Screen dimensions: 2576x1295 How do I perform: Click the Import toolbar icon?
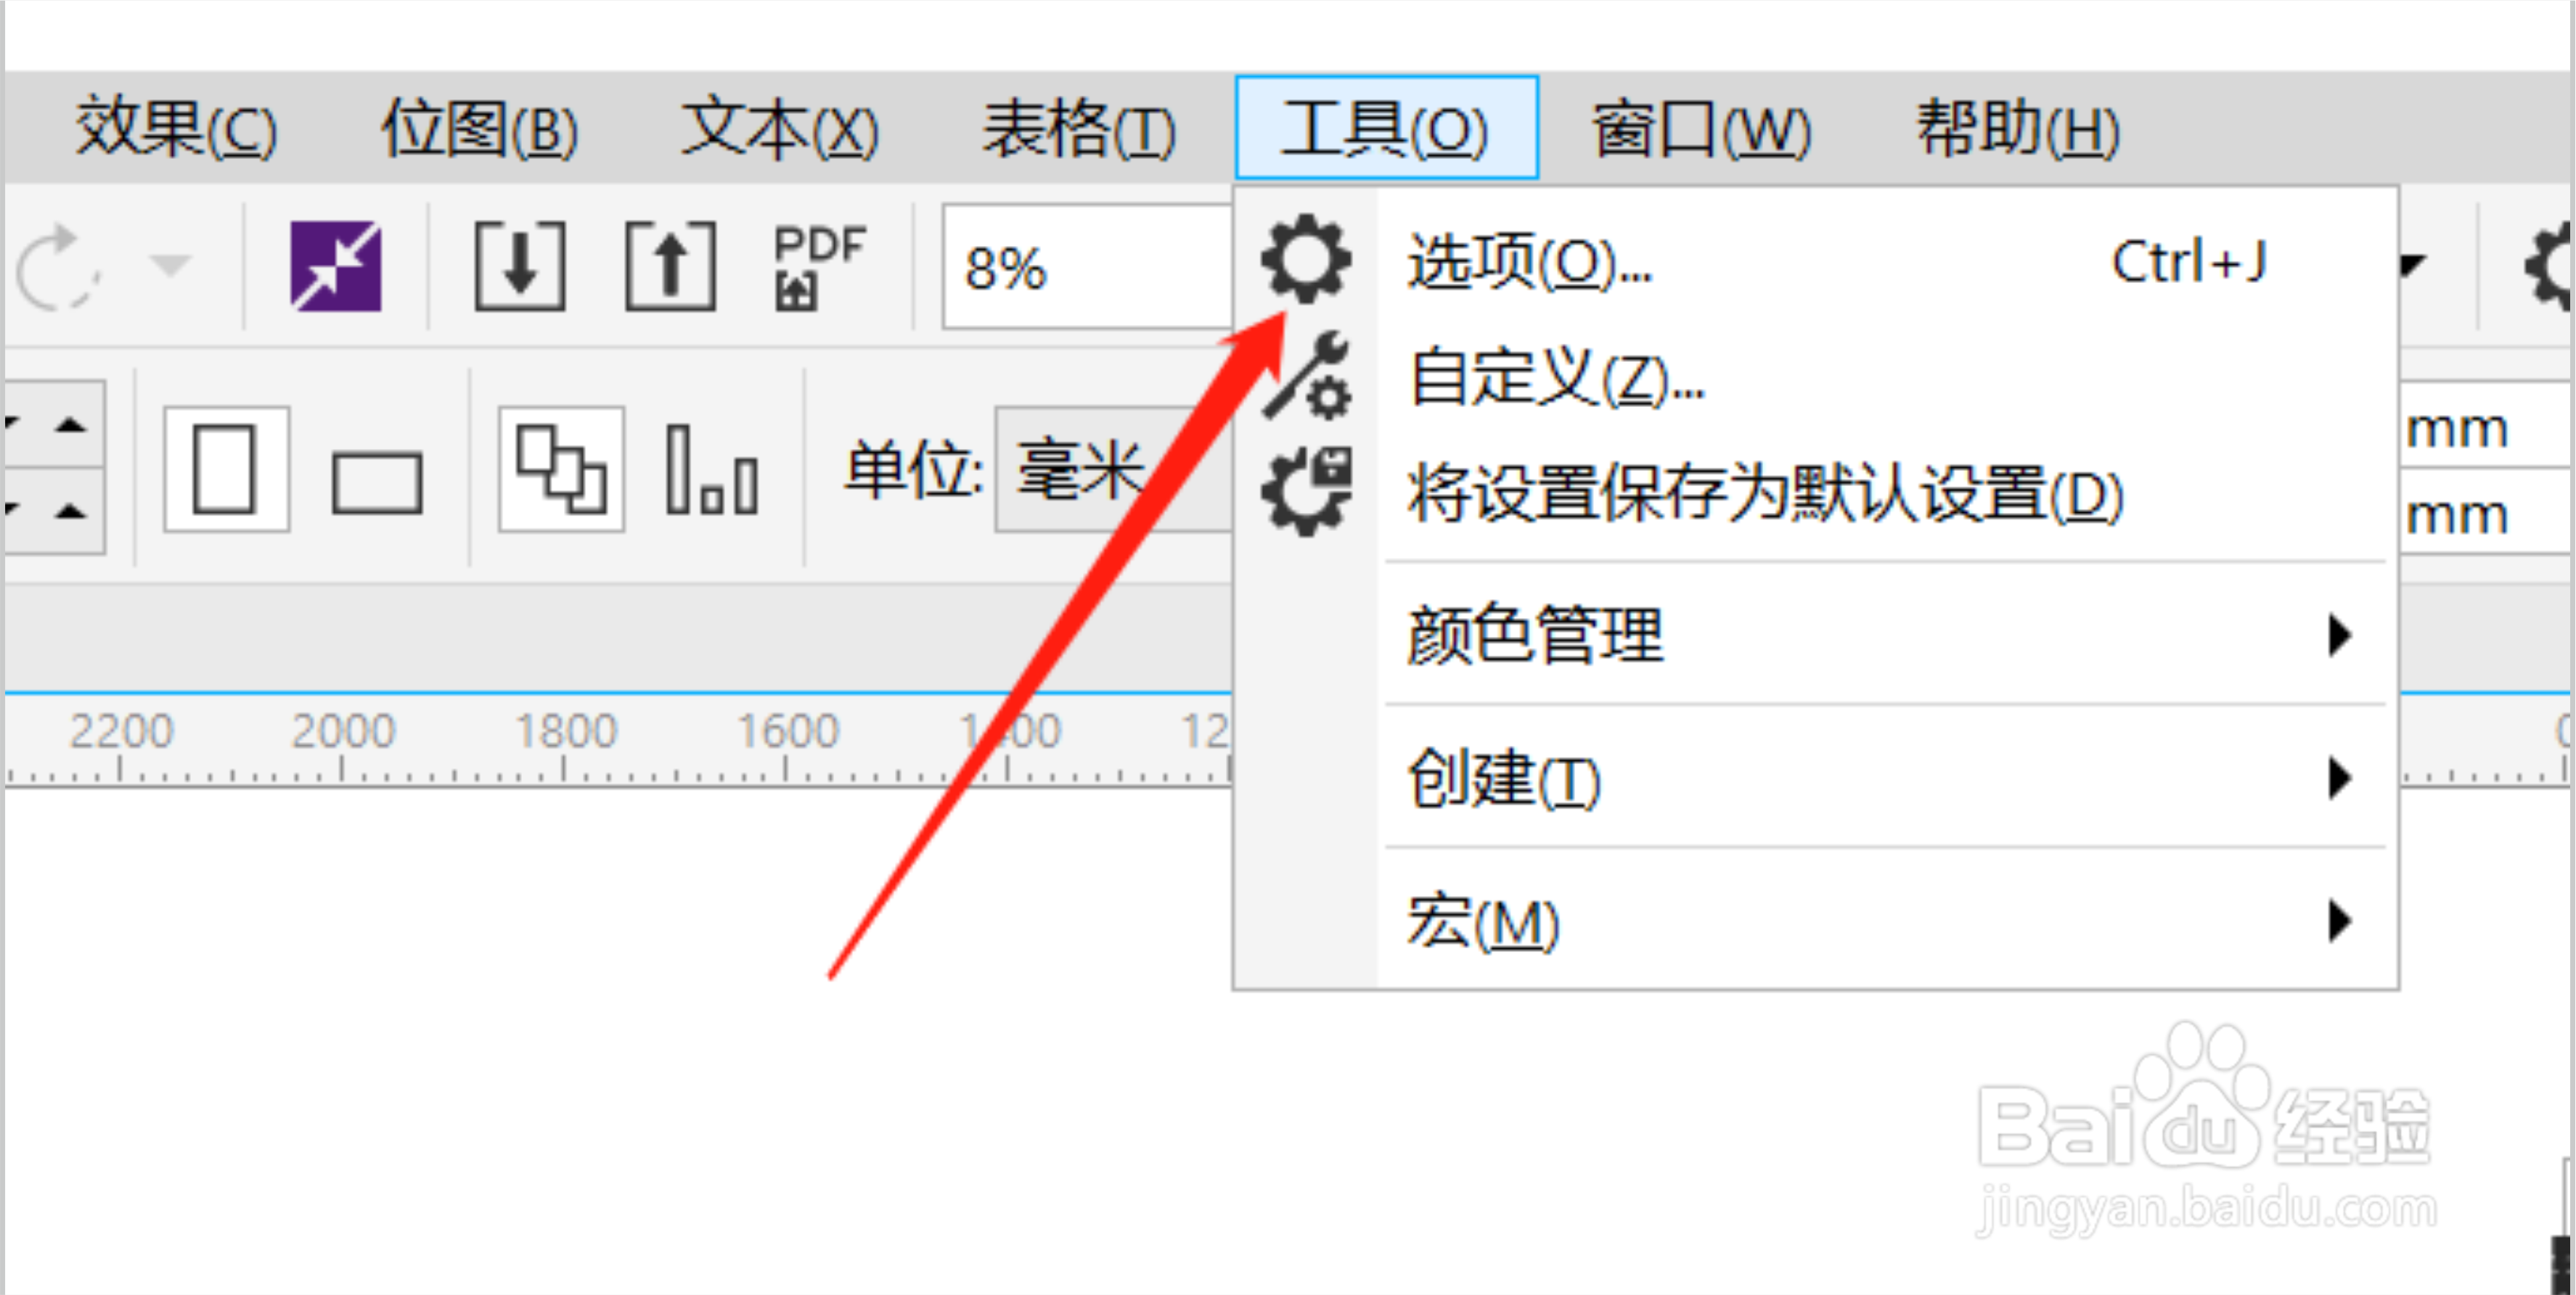(519, 266)
